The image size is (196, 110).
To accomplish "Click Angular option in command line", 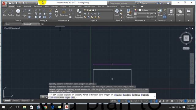I will click(119, 95).
